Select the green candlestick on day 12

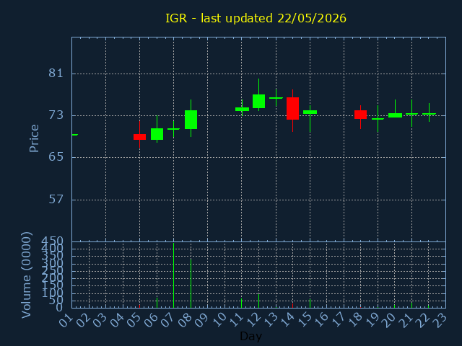[258, 101]
